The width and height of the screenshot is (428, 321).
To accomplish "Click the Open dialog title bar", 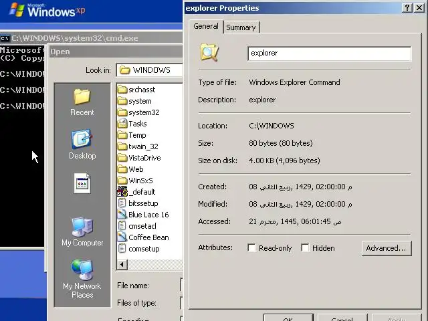I will (116, 51).
